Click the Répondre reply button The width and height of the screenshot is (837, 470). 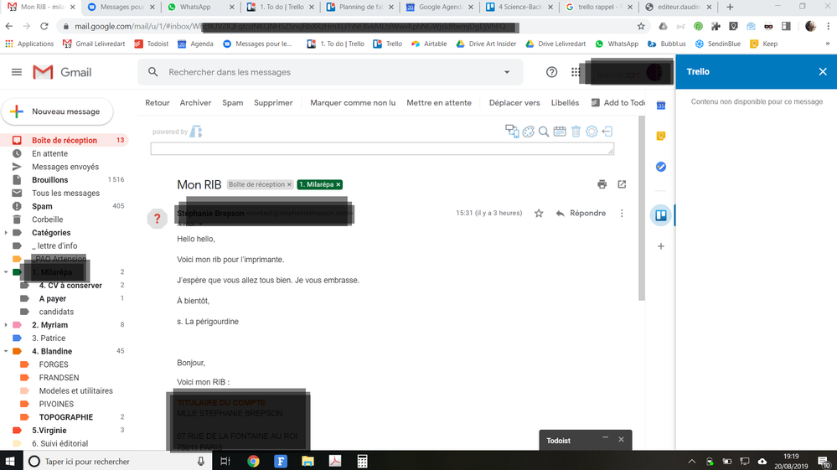click(581, 214)
